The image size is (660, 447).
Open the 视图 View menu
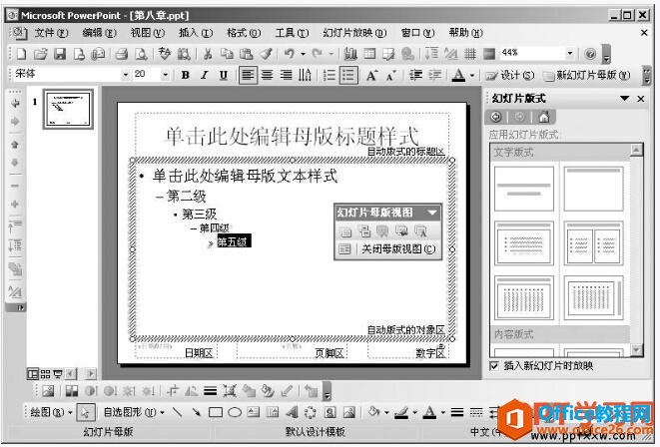tap(148, 33)
